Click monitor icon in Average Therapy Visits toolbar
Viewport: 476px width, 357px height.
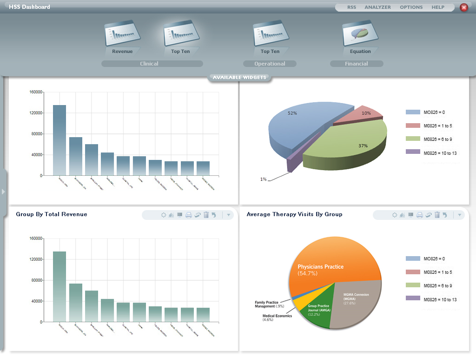pyautogui.click(x=411, y=215)
